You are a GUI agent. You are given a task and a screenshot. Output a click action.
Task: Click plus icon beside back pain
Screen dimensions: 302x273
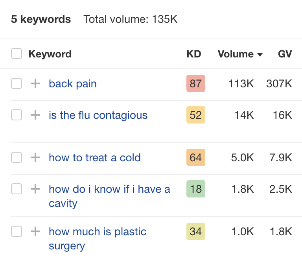[35, 83]
